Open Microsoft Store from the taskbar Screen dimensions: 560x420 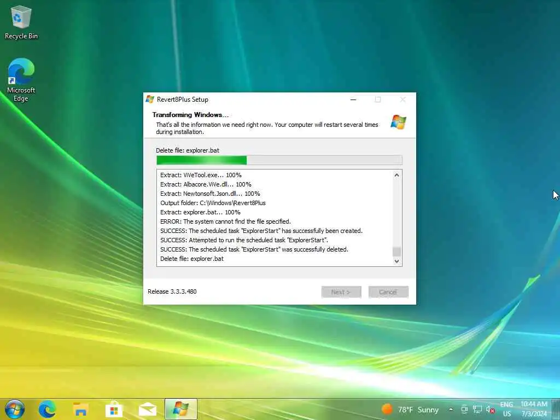click(114, 409)
